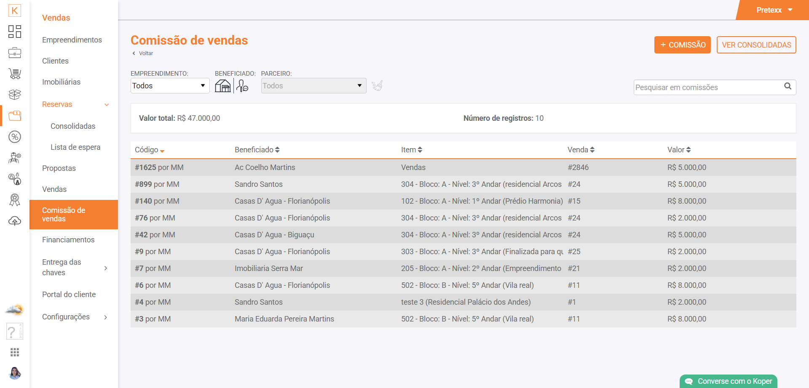Click the + COMISSÃO button

pyautogui.click(x=682, y=45)
